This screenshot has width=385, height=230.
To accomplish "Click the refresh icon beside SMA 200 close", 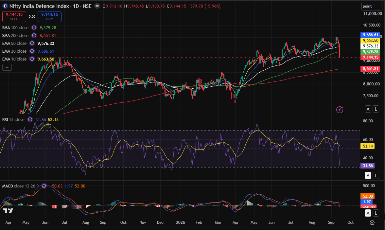I will coord(34,36).
